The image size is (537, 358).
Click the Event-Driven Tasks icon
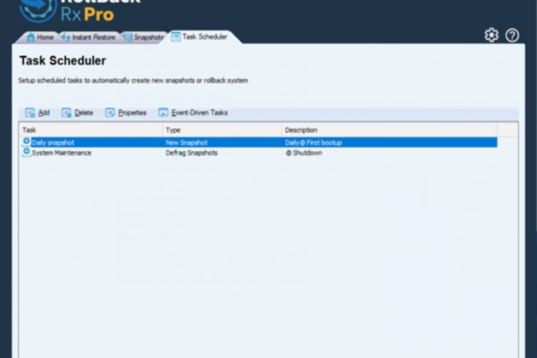[x=163, y=112]
